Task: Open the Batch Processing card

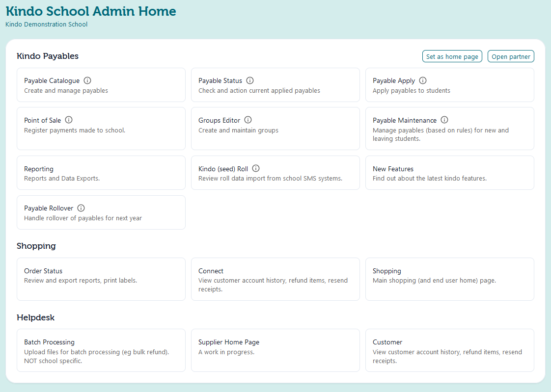Action: [x=101, y=350]
